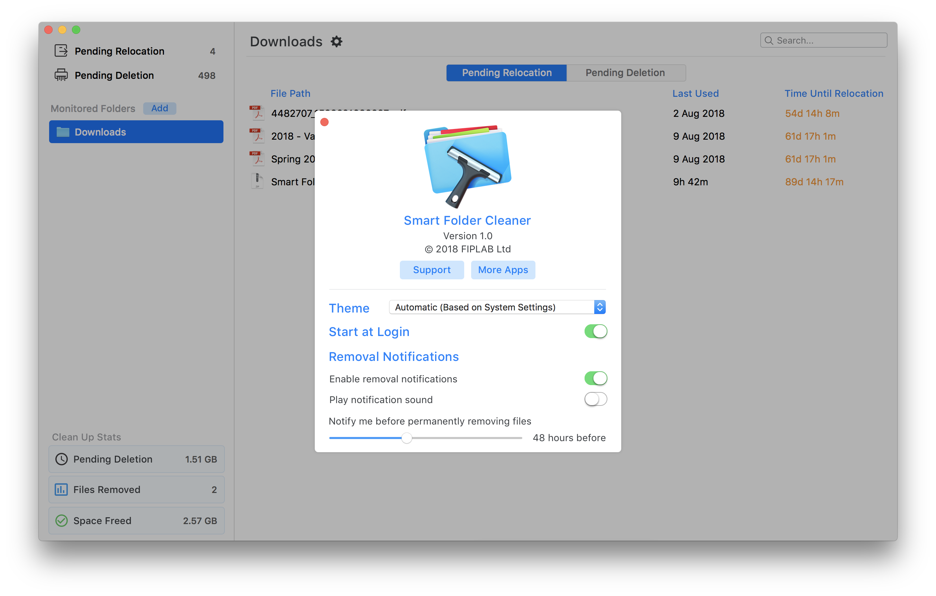Click the Add monitored folder button
The height and width of the screenshot is (596, 936).
(160, 109)
